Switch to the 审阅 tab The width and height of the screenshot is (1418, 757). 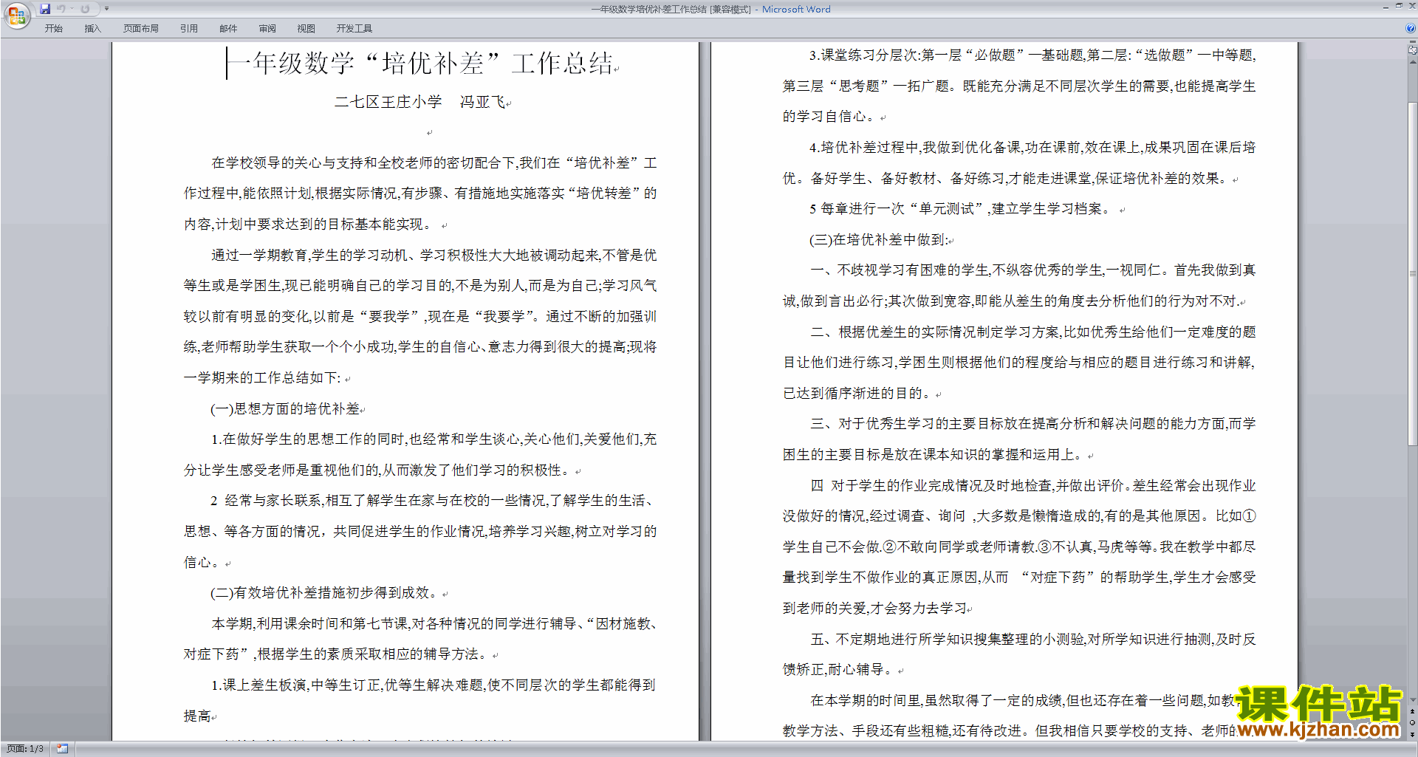point(267,29)
